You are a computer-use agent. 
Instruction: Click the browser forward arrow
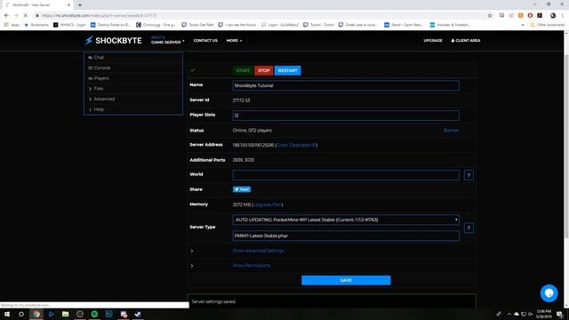[16, 15]
